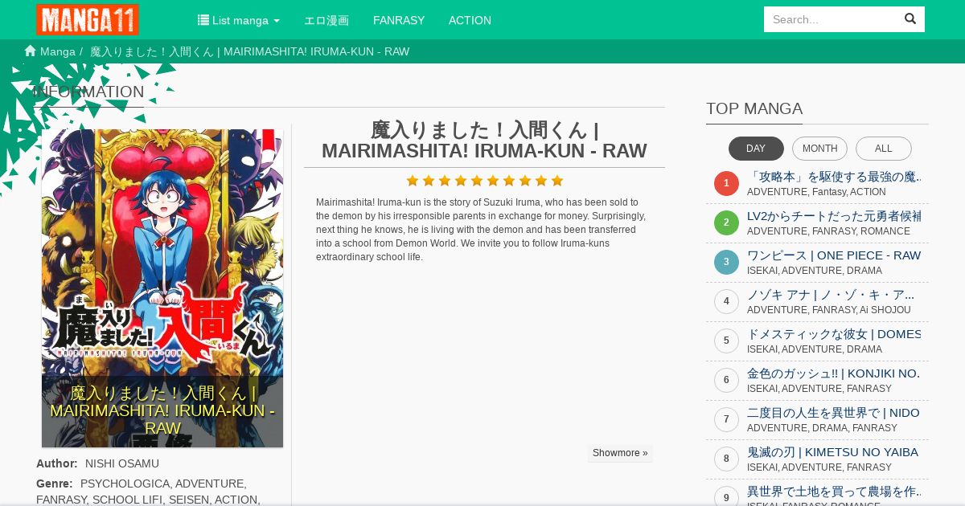Click genres under 鬼滅の刃 entry

click(819, 467)
